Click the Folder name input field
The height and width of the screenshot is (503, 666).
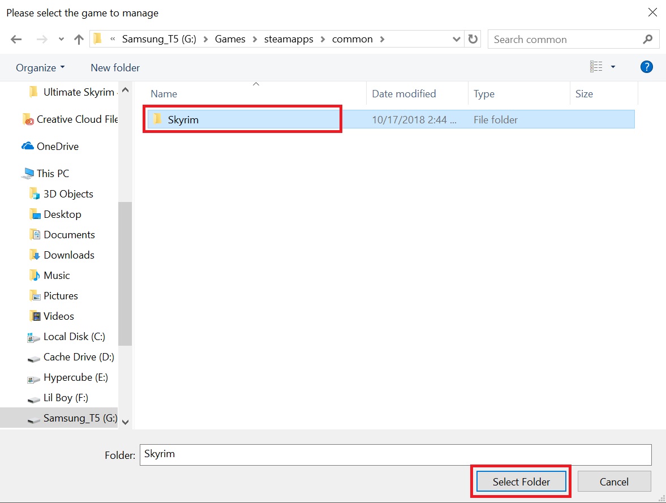pos(396,454)
